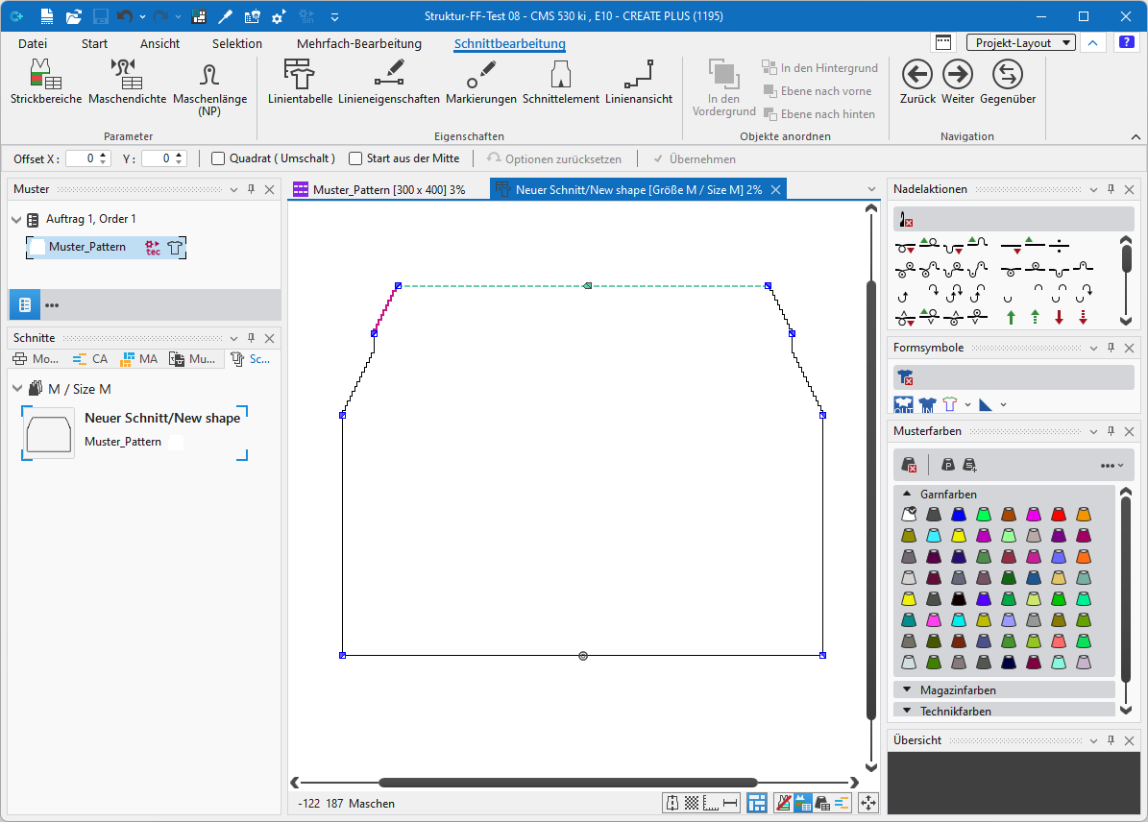The width and height of the screenshot is (1148, 822).
Task: Open the Linientabelle tool
Action: [x=300, y=82]
